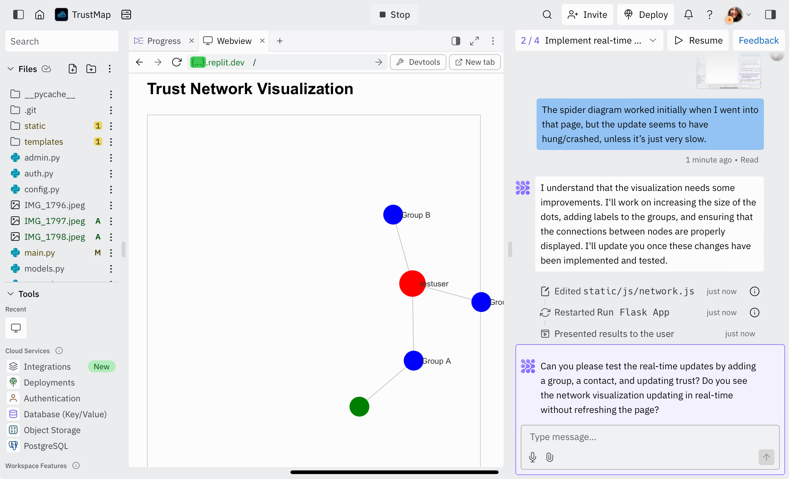Collapse the Files section
The height and width of the screenshot is (479, 789).
(11, 69)
